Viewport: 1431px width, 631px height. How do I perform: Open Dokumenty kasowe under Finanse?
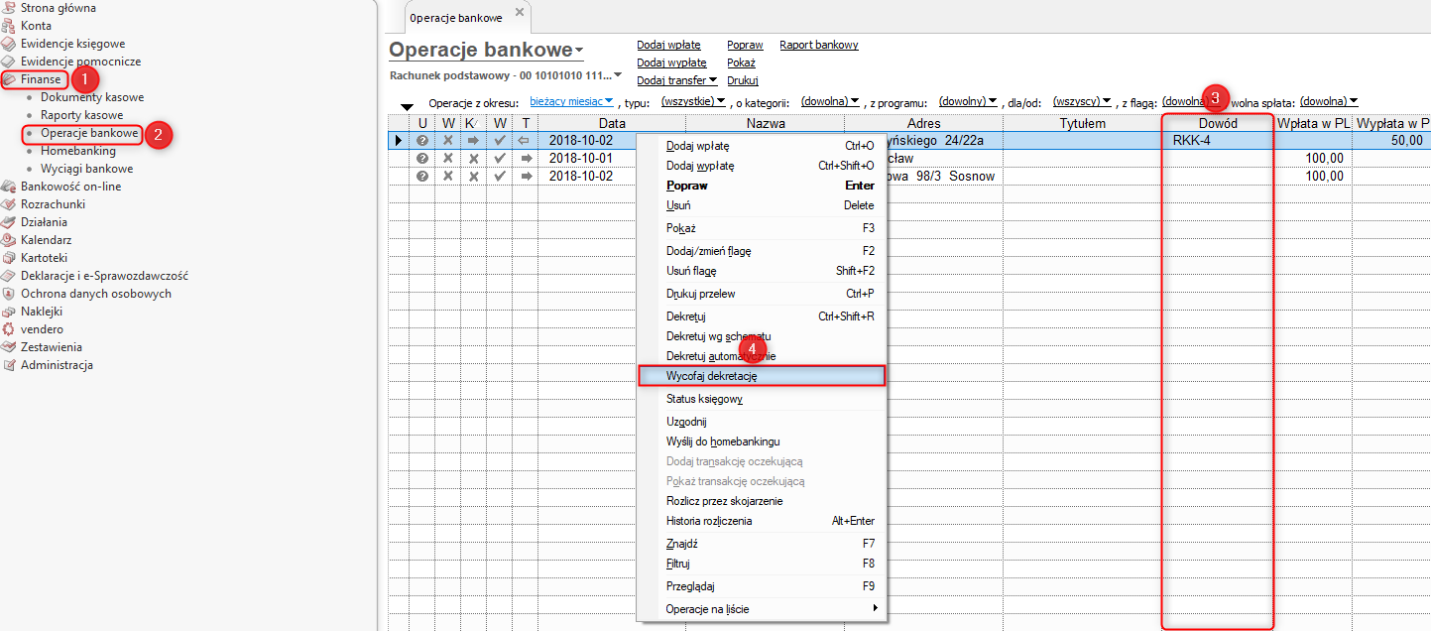(x=92, y=97)
